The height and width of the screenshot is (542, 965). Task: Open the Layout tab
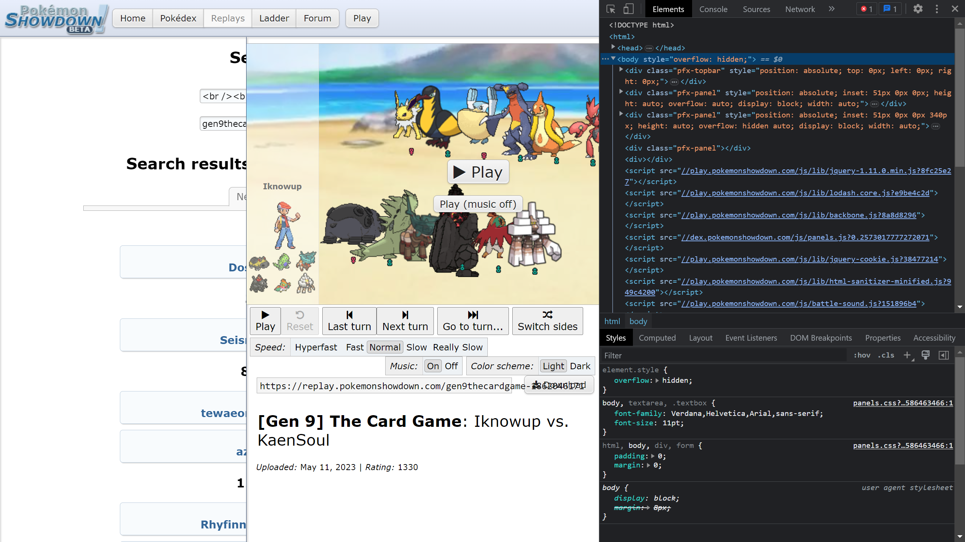pyautogui.click(x=701, y=338)
